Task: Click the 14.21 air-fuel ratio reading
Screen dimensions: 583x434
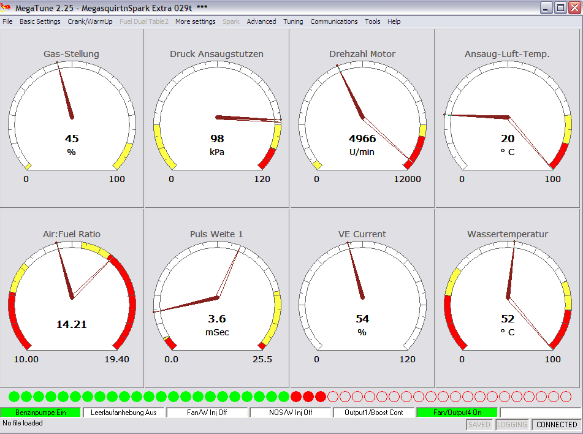Action: (71, 324)
